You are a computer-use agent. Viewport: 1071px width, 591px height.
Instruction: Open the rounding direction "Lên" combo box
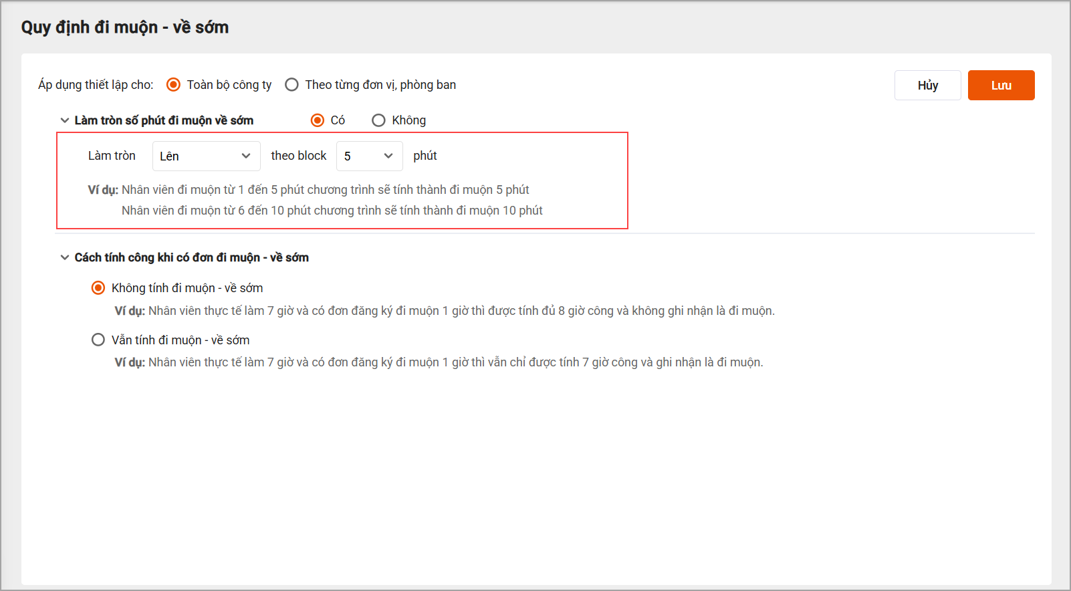click(x=201, y=156)
